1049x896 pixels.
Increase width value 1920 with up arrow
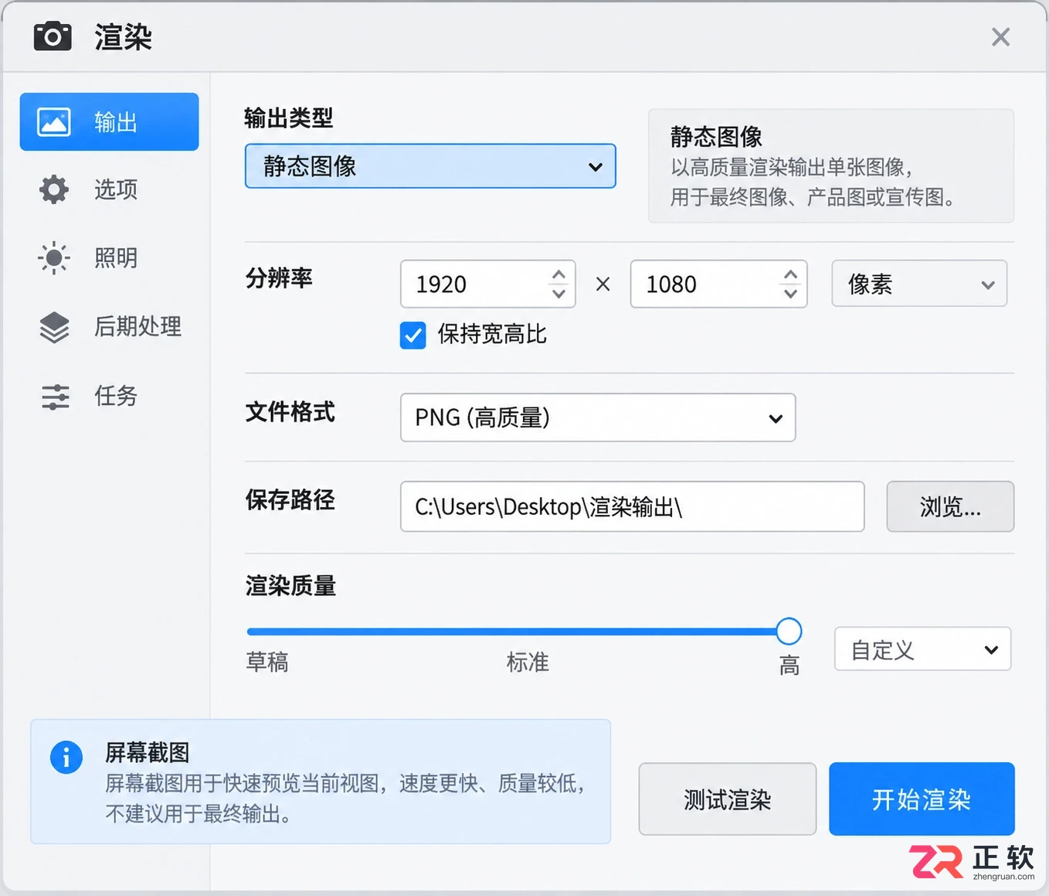tap(558, 274)
